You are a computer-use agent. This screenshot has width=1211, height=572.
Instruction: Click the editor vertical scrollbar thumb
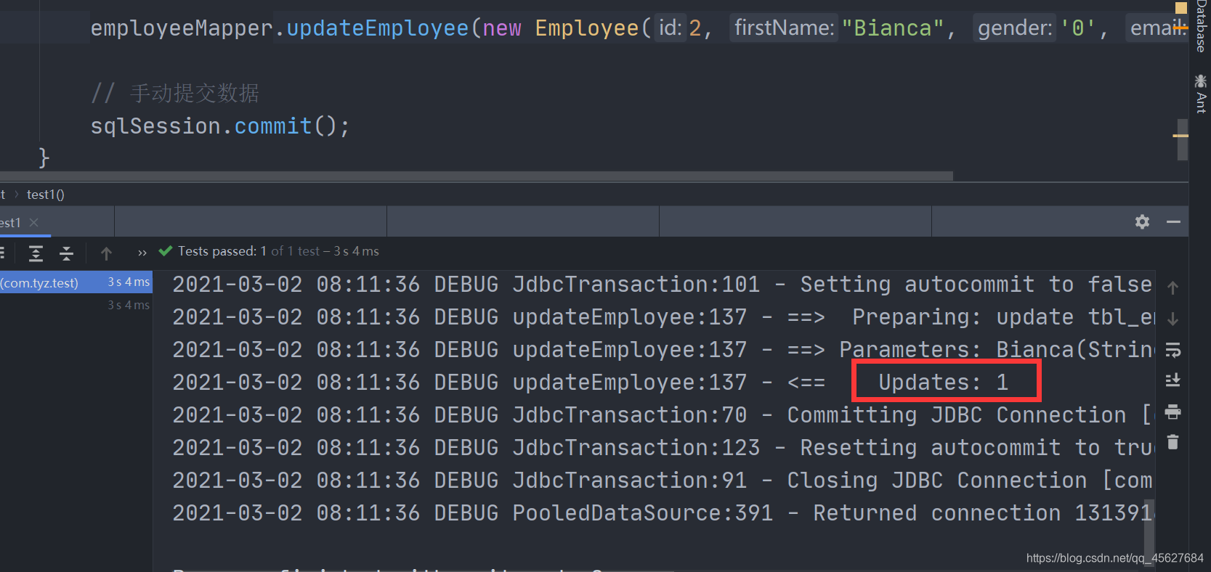click(1182, 141)
